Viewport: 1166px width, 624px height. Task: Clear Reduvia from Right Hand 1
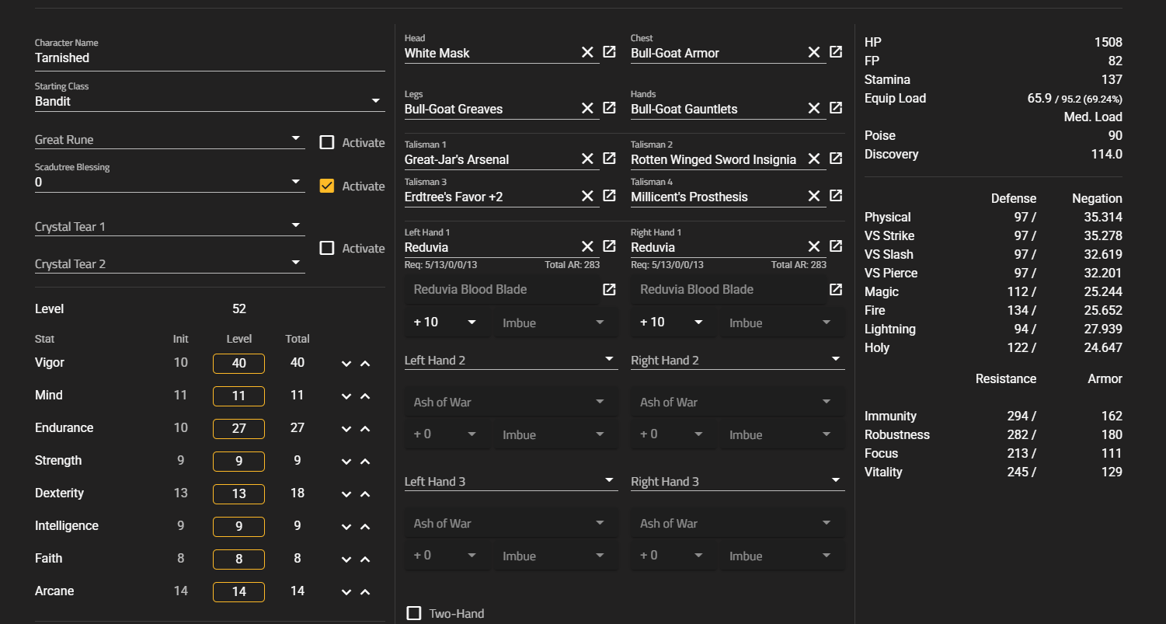[813, 246]
